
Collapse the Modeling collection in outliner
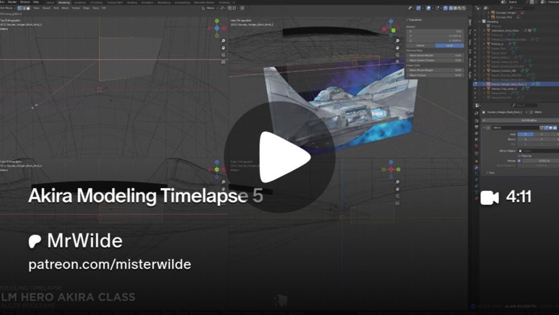(480, 21)
